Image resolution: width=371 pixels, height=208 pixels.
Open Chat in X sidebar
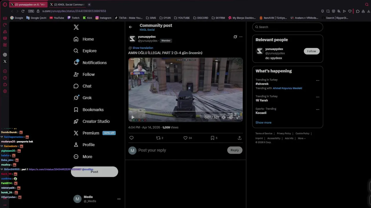pyautogui.click(x=83, y=86)
